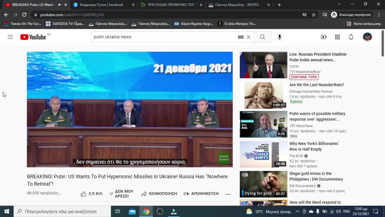Bookmark this page with star icon

pyautogui.click(x=314, y=15)
